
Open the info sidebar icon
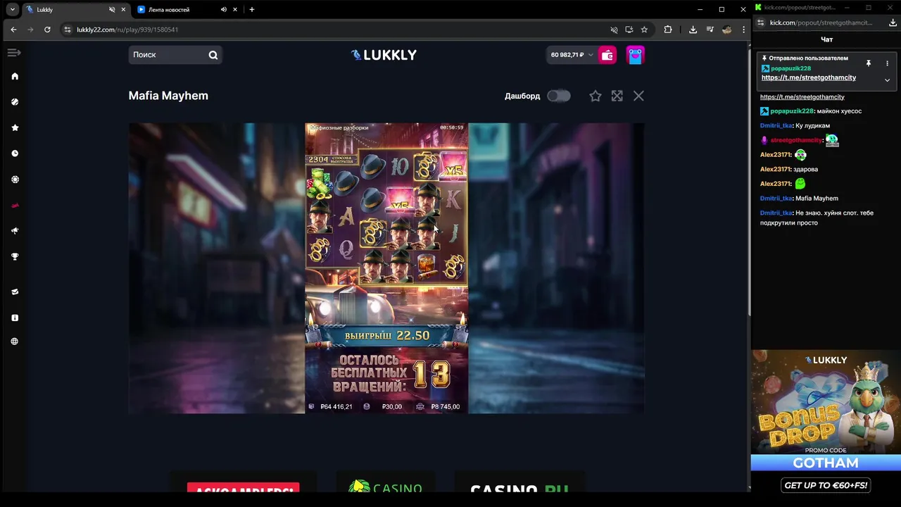15,318
